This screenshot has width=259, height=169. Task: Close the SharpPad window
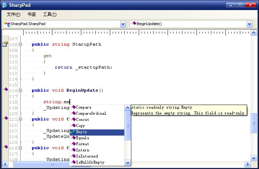point(250,5)
